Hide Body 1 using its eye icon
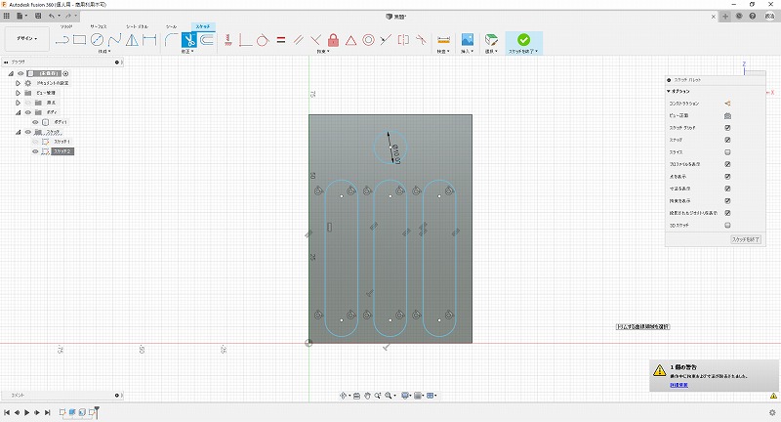 point(35,122)
